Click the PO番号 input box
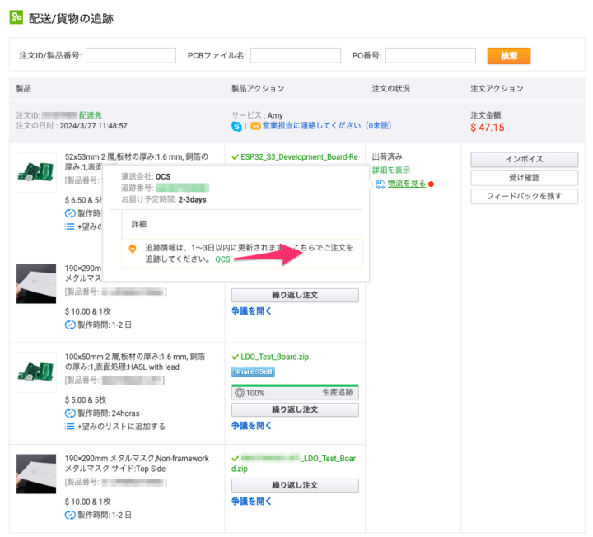Viewport: 593px width, 537px height. click(x=430, y=55)
